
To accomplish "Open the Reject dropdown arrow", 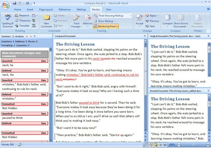I will pos(158,16).
